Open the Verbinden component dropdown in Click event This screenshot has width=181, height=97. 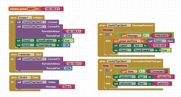pyautogui.click(x=26, y=54)
